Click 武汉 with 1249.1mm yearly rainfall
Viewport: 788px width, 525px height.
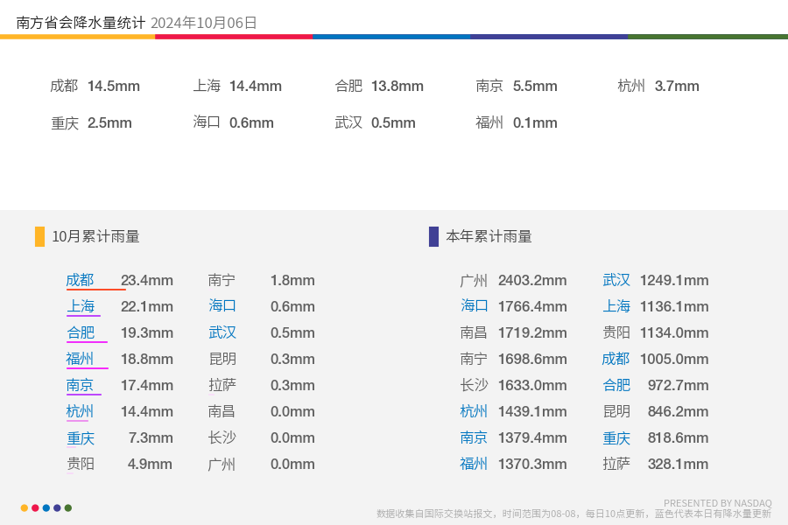click(x=616, y=280)
